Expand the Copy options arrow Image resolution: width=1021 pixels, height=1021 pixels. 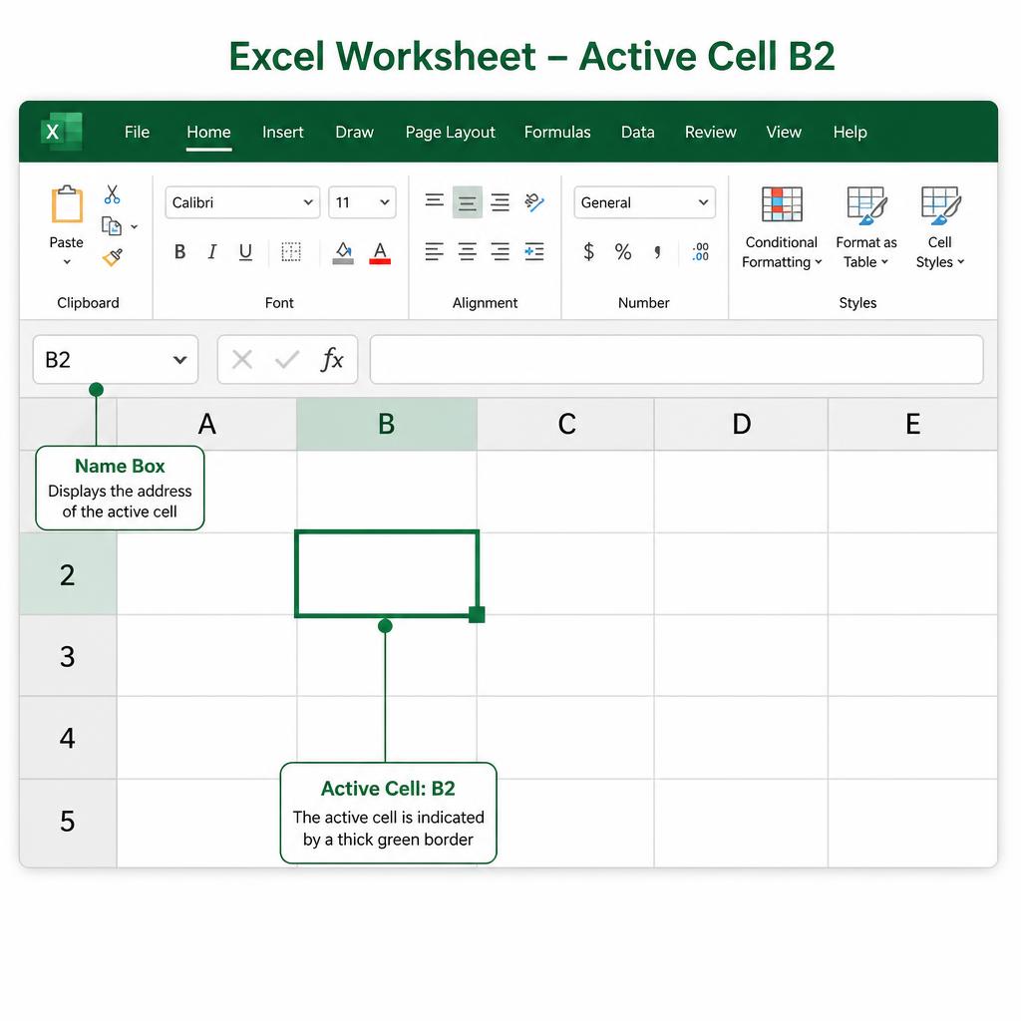tap(135, 226)
